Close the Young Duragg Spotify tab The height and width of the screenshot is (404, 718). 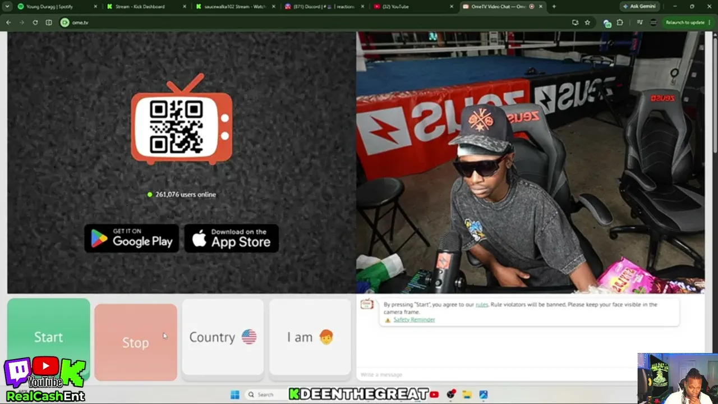pyautogui.click(x=95, y=7)
